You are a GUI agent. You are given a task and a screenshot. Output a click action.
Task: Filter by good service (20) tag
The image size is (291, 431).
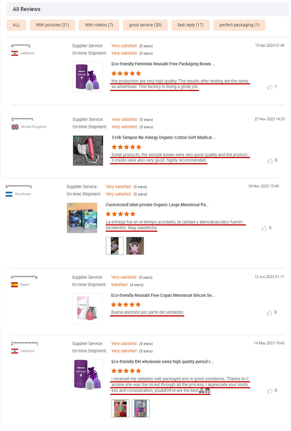pyautogui.click(x=145, y=25)
